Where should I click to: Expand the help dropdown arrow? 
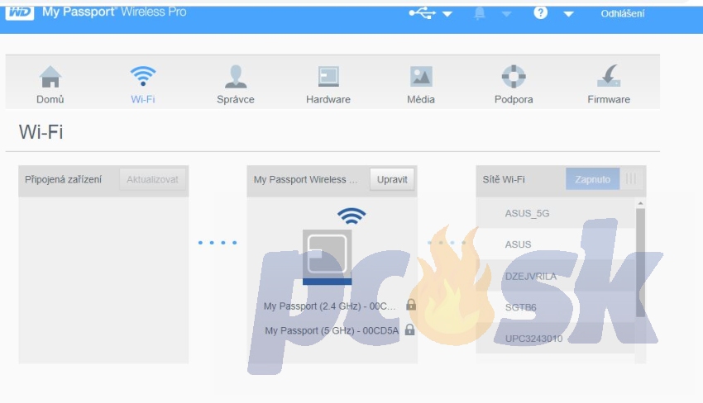point(568,14)
